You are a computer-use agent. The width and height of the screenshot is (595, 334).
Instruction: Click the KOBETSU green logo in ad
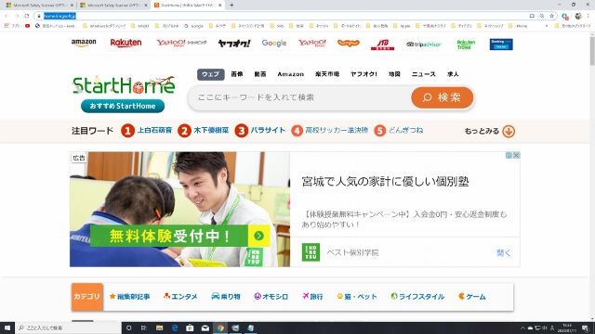(x=311, y=252)
